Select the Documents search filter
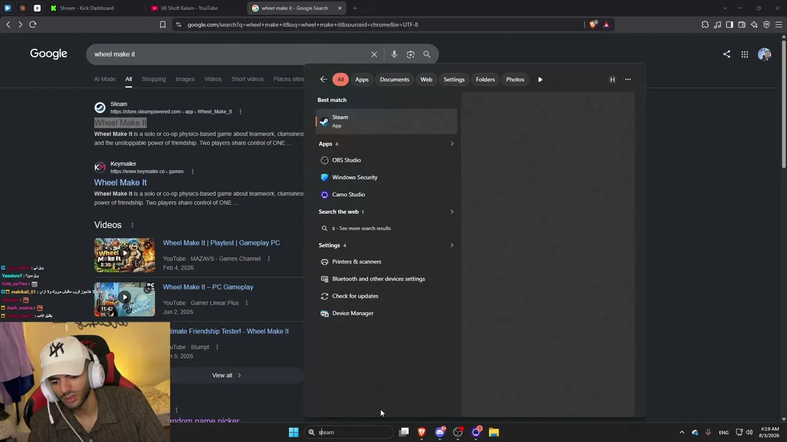The image size is (787, 442). [394, 79]
